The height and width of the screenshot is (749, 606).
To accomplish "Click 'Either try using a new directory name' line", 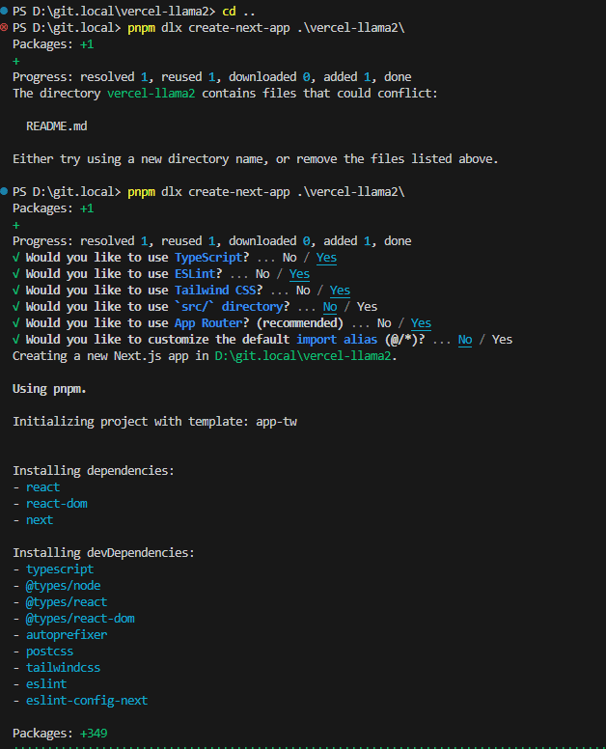I will tap(256, 158).
